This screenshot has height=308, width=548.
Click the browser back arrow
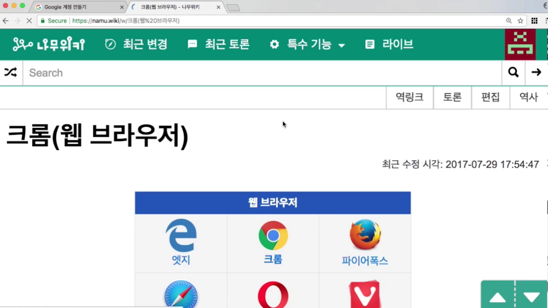pyautogui.click(x=6, y=21)
